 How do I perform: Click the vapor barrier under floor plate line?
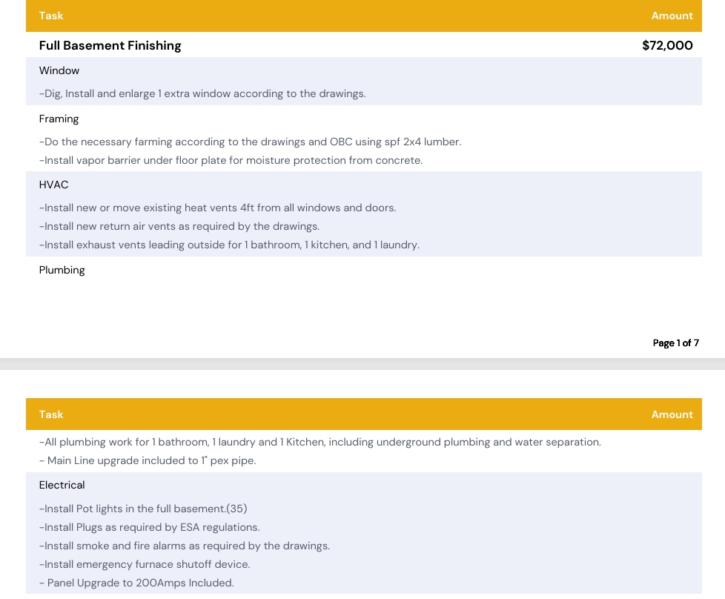[231, 160]
